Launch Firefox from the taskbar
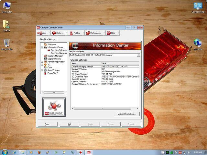 coord(39,152)
